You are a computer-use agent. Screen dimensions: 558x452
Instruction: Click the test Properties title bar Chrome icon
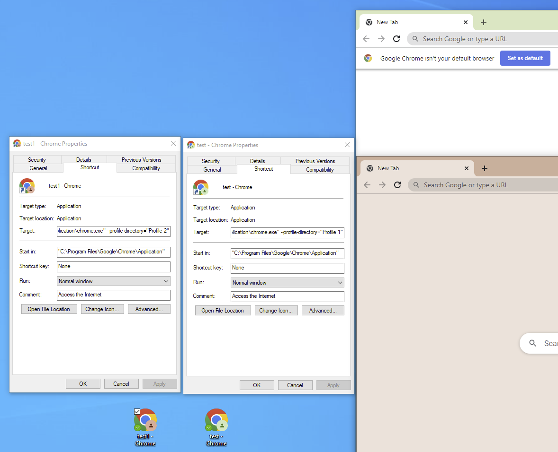coord(191,145)
